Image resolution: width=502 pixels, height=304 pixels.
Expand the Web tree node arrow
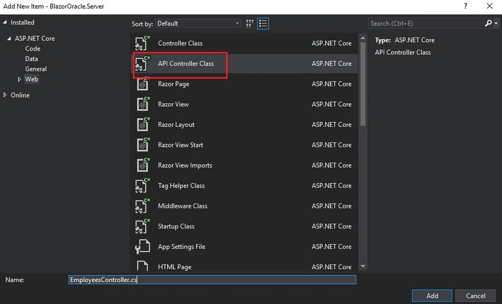click(x=19, y=79)
